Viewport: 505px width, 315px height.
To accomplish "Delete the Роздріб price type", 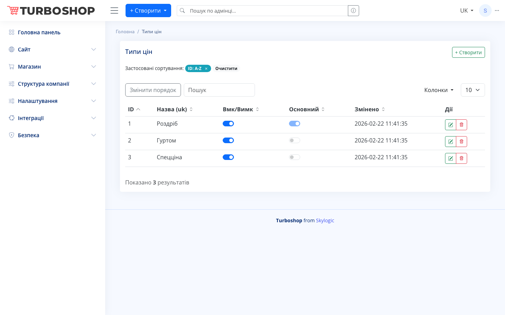I will click(462, 125).
